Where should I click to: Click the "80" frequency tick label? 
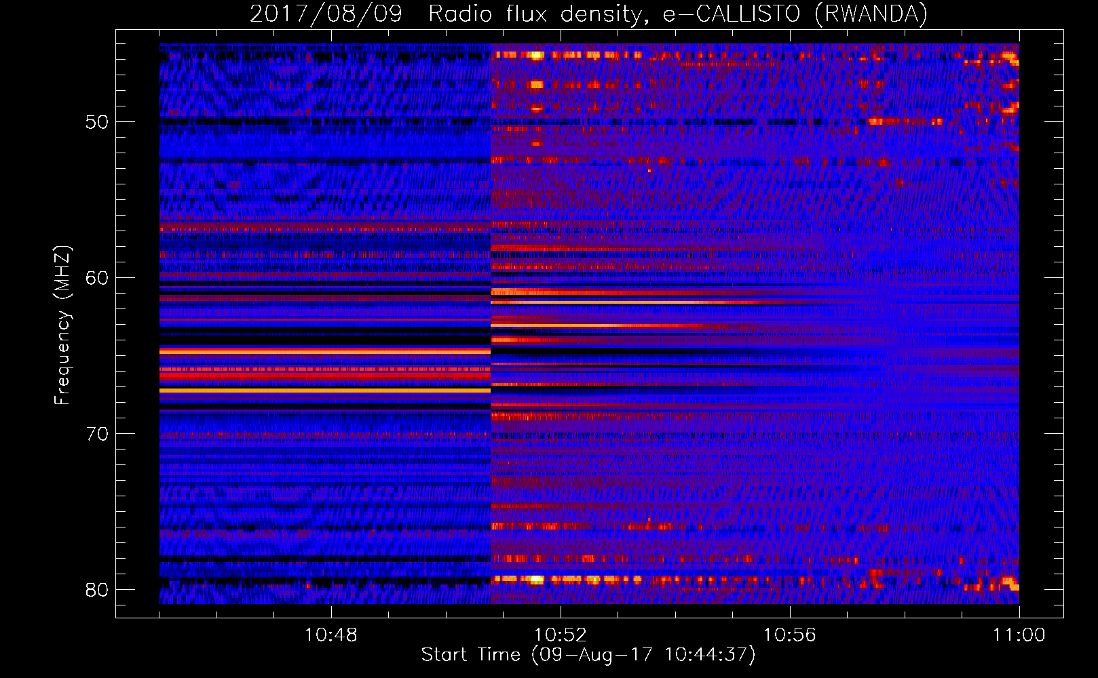97,590
